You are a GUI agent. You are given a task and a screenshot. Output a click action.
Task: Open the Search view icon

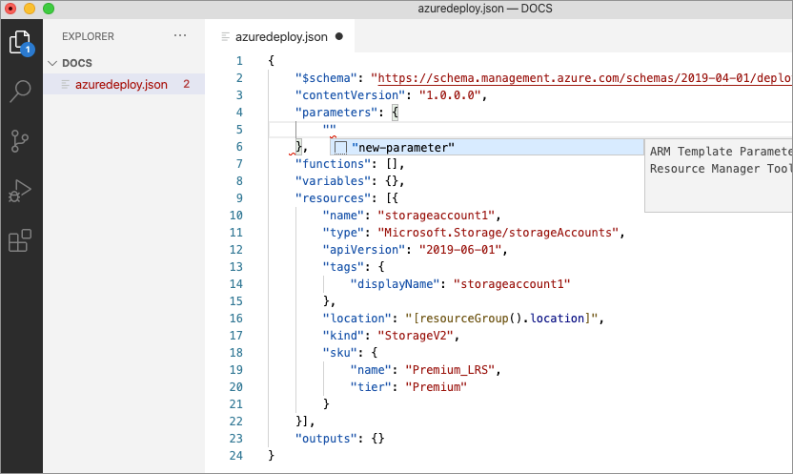click(x=20, y=92)
